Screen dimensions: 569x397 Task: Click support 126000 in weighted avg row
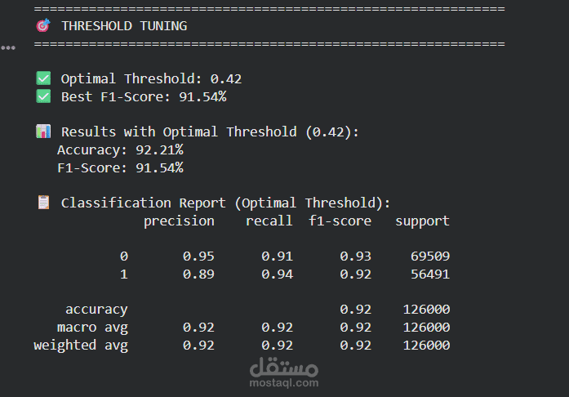[426, 345]
